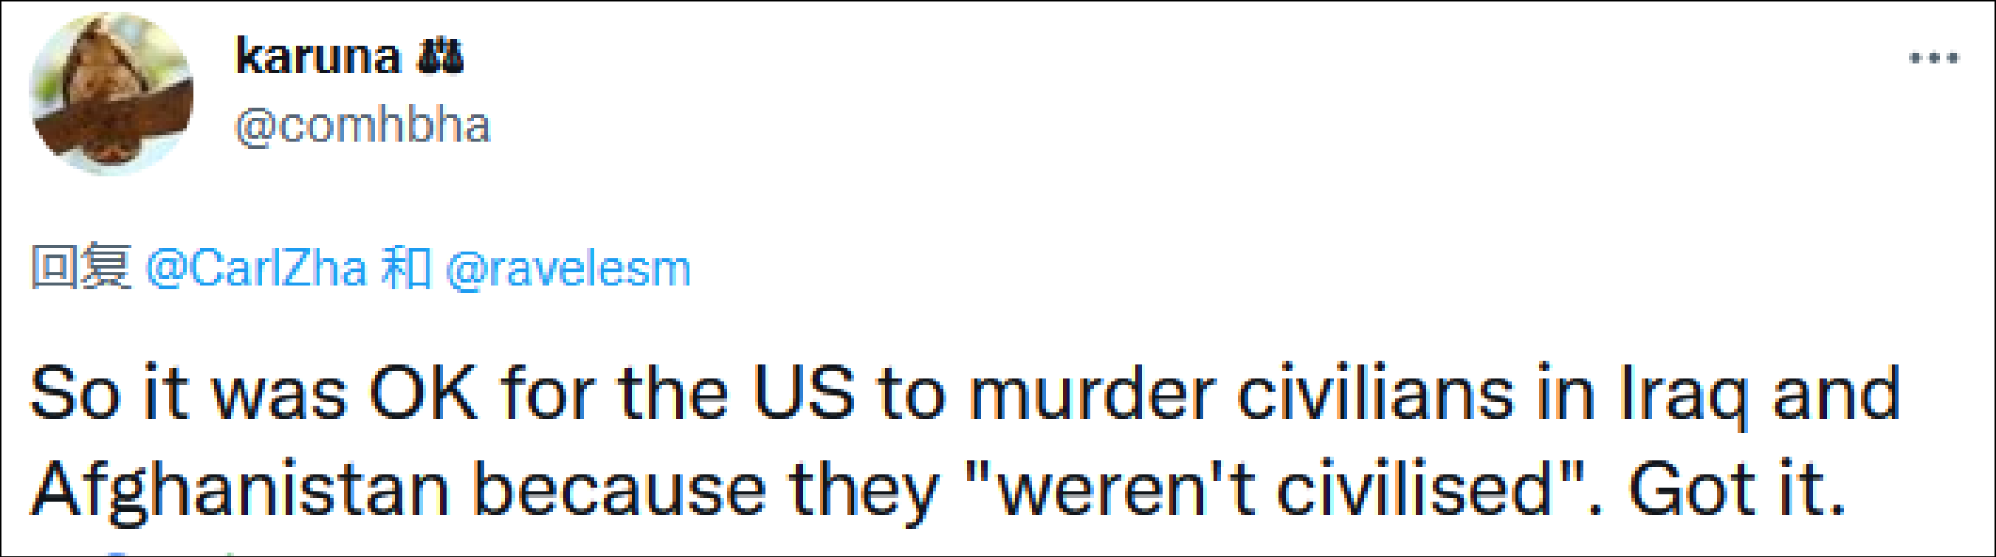
Task: Open the @ravelesm mention link
Action: pyautogui.click(x=568, y=269)
